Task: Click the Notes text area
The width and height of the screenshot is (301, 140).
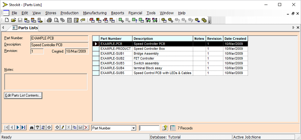Action: point(46,82)
